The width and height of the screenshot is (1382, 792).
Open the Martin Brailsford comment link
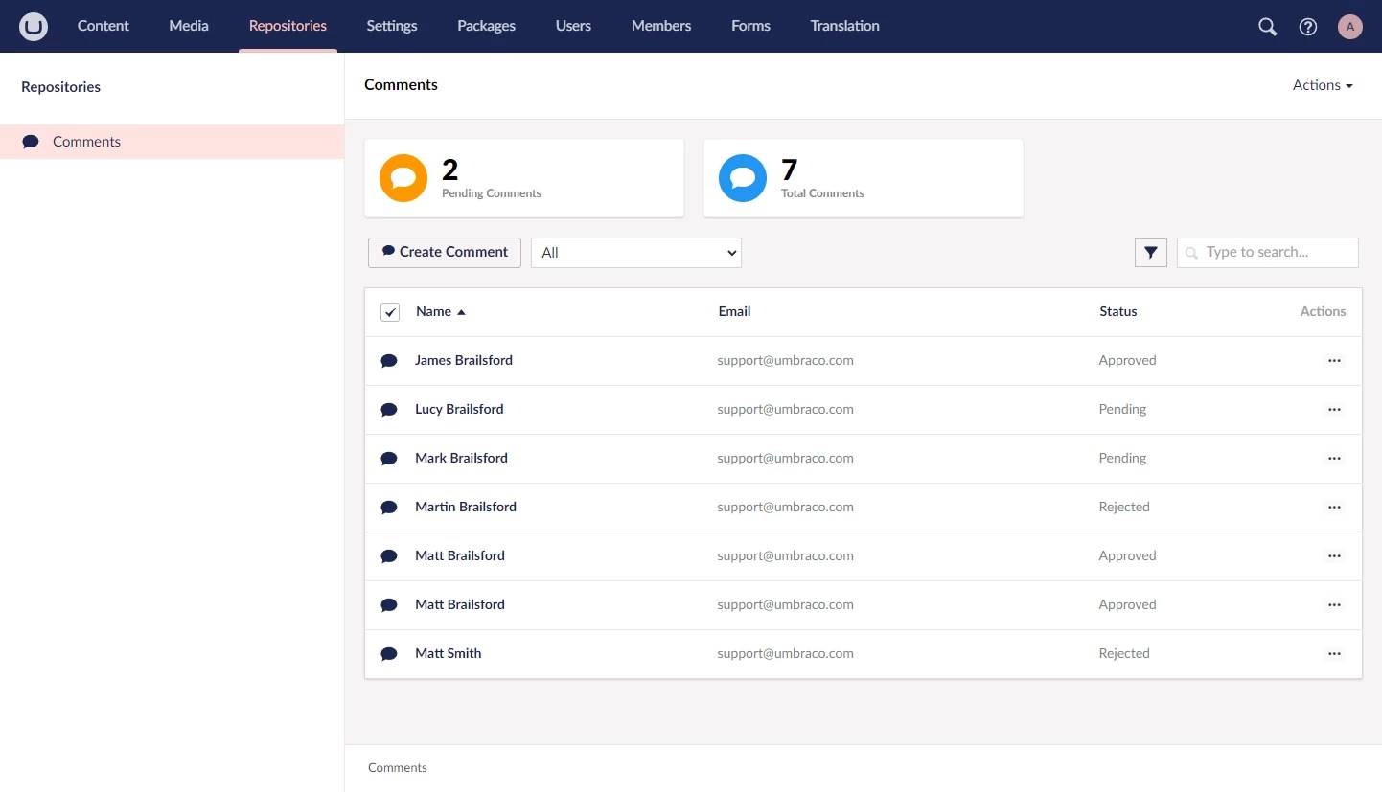tap(466, 507)
